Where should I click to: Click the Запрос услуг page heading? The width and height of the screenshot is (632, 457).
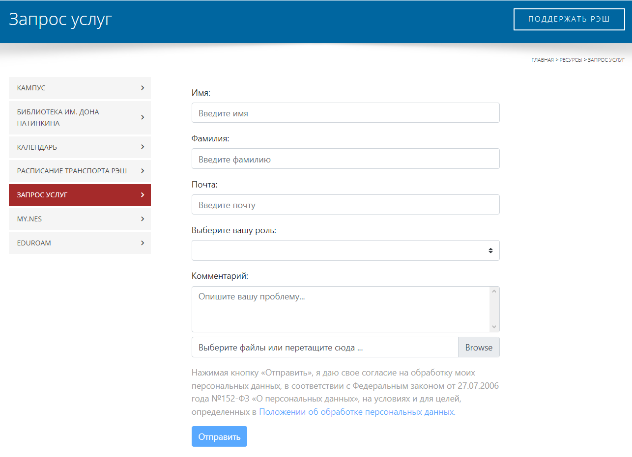tap(60, 19)
